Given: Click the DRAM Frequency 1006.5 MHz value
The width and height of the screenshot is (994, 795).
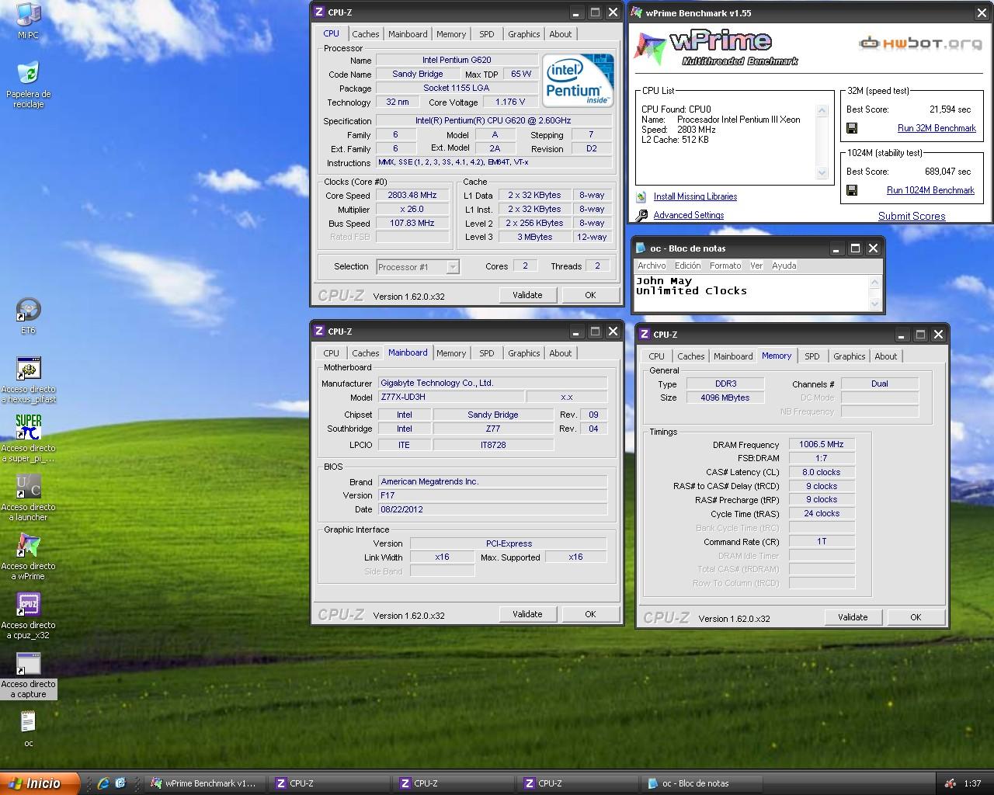Looking at the screenshot, I should click(x=822, y=445).
